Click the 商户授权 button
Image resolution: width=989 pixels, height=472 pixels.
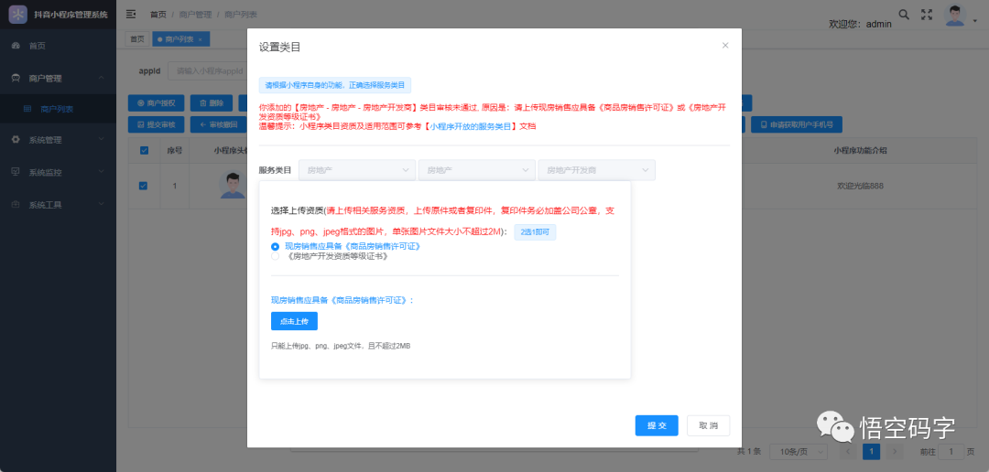point(156,102)
